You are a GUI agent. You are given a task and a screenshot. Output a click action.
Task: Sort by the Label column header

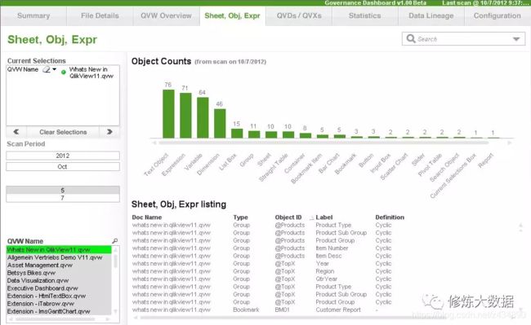pos(324,217)
